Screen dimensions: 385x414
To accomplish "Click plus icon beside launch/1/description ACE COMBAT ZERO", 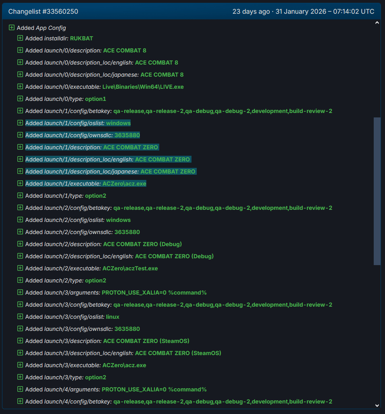I will pyautogui.click(x=20, y=147).
